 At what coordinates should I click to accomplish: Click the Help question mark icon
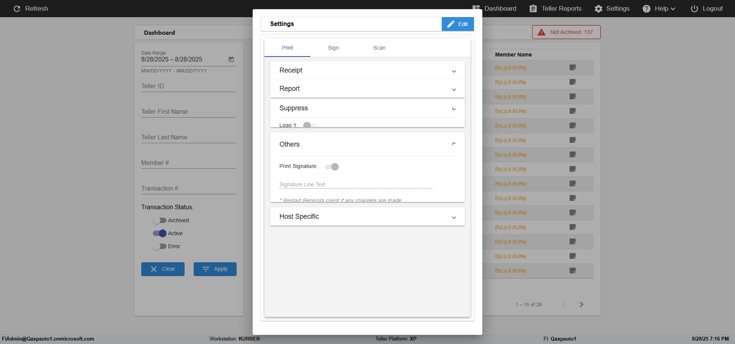646,8
